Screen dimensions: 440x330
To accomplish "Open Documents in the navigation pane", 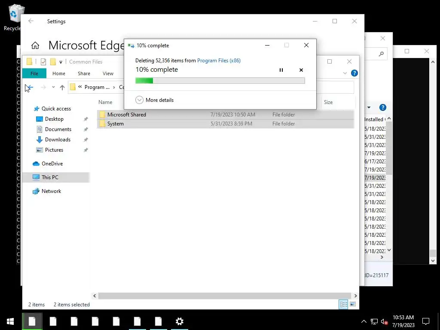I will (58, 129).
